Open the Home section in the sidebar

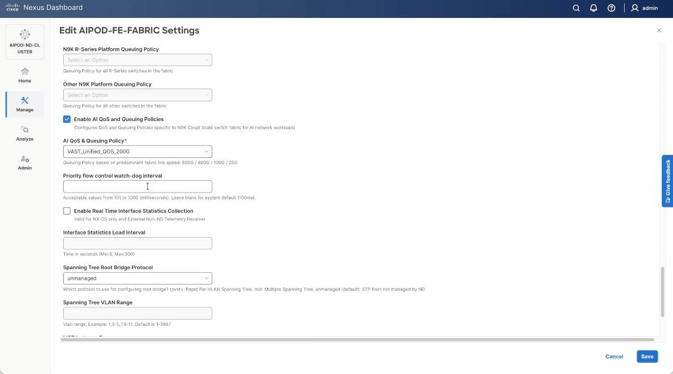[24, 75]
